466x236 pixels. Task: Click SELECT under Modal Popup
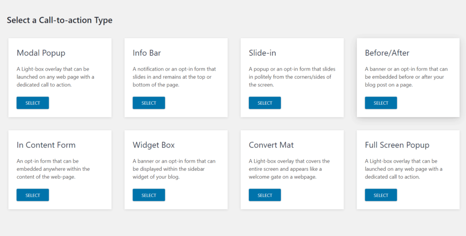pos(33,103)
